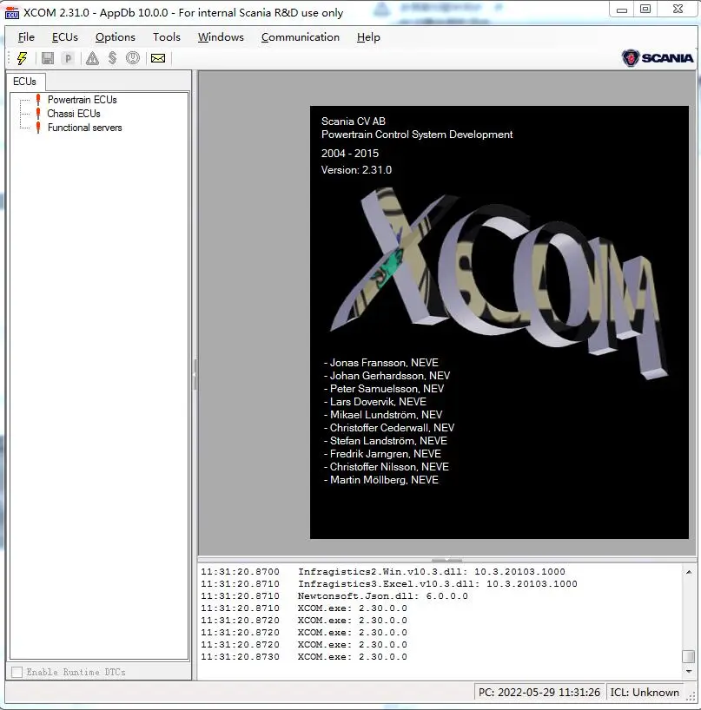Click the P parameter toolbar icon
The width and height of the screenshot is (701, 710).
coord(68,58)
